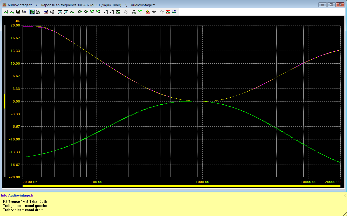The height and width of the screenshot is (216, 347).
Task: Click the application icon in the title bar
Action: [x=4, y=5]
